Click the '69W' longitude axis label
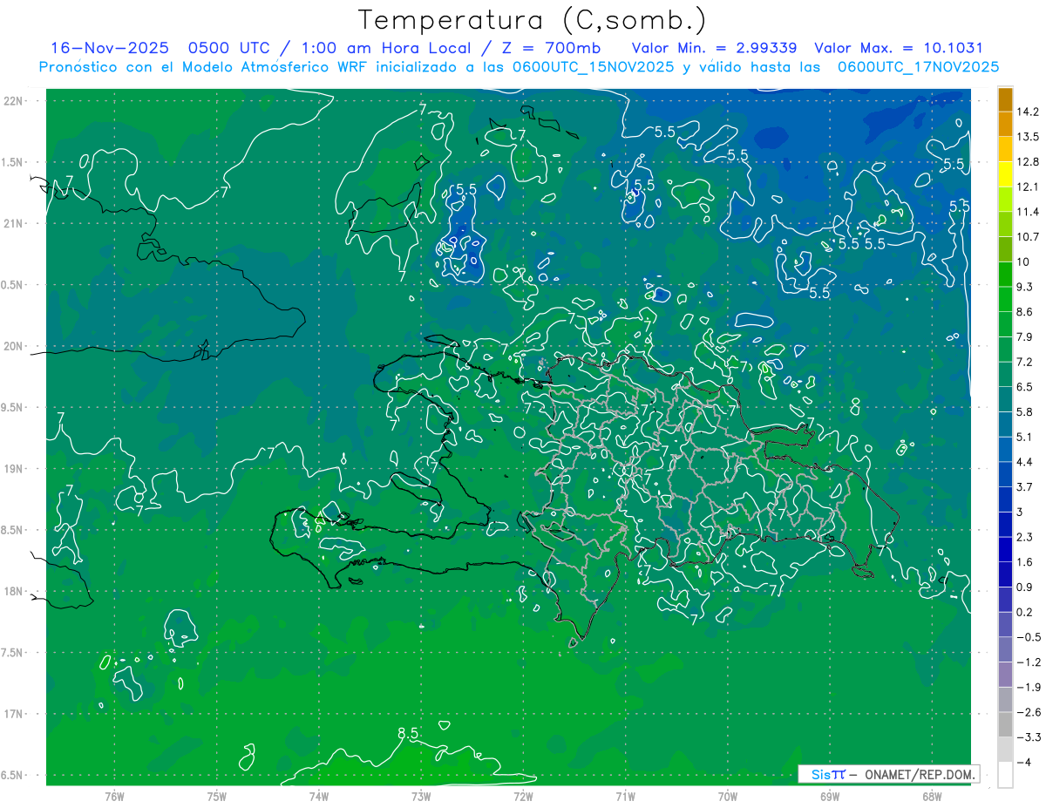The image size is (1046, 808). pos(829,796)
